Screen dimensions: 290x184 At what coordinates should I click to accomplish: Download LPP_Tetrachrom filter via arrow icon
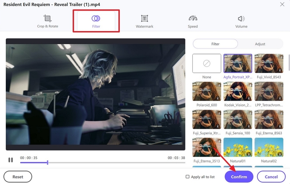coord(280,98)
